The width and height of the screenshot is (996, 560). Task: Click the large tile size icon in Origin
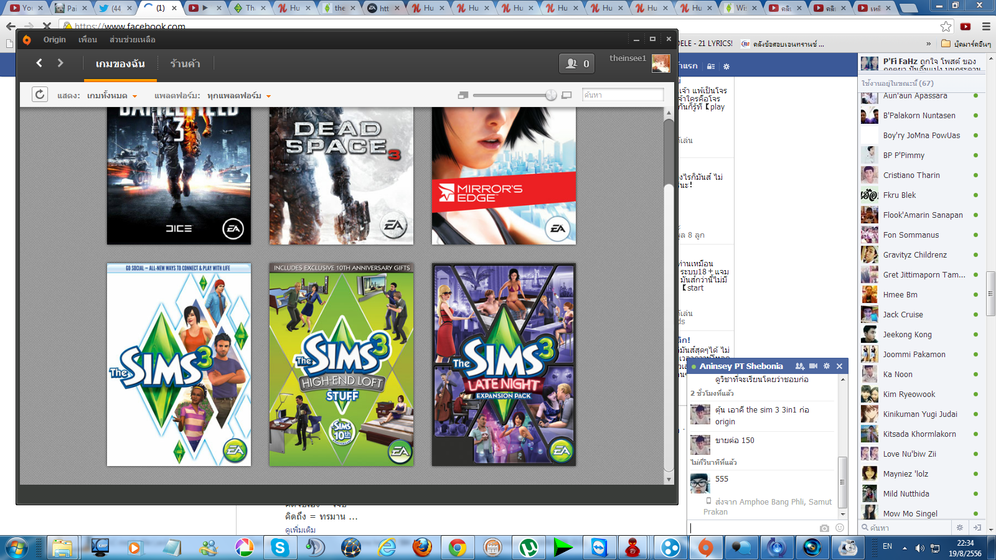coord(566,95)
